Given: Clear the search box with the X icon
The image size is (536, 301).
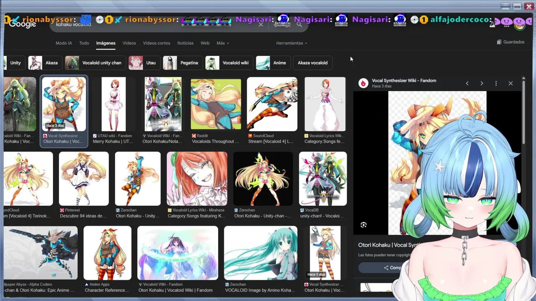Looking at the screenshot, I should pos(261,25).
